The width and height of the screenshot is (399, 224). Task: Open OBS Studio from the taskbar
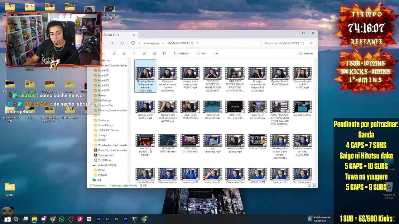(x=71, y=219)
